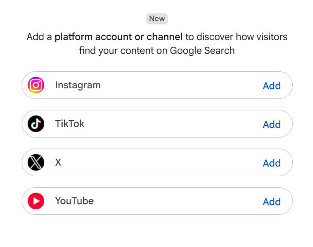
Task: Click the blank space inside Instagram row
Action: [x=180, y=85]
